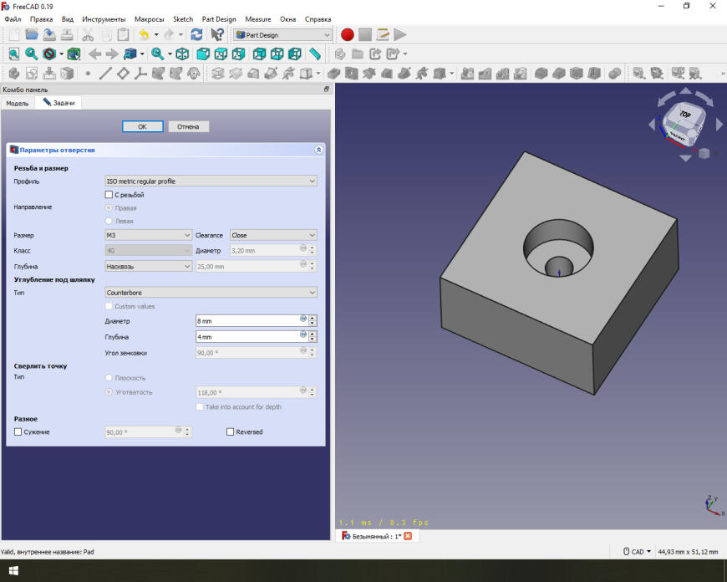This screenshot has width=727, height=582.
Task: Open the Counterbore type dropdown
Action: pyautogui.click(x=211, y=293)
